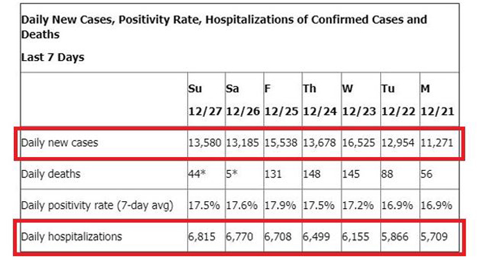The height and width of the screenshot is (260, 485).
Task: Select the Last 7 Days subtitle
Action: [x=53, y=57]
